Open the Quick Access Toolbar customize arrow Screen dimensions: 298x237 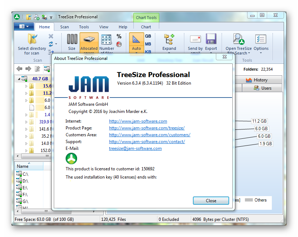51,18
